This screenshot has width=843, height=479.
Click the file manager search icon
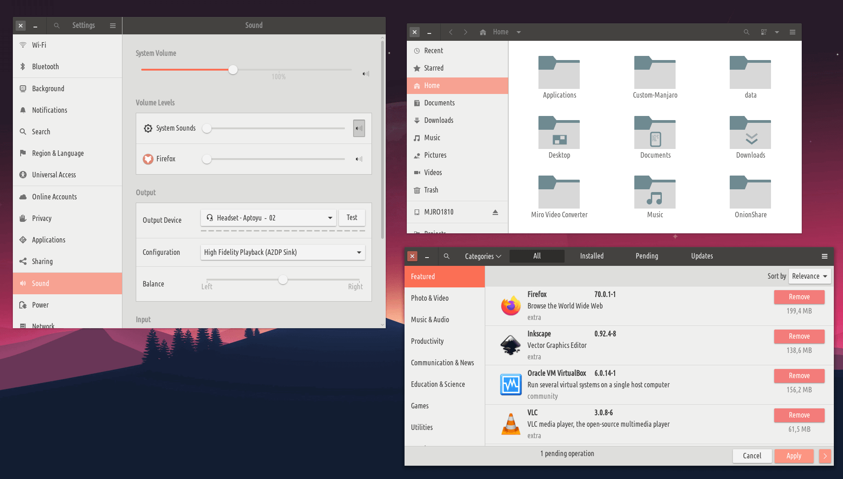(x=746, y=32)
